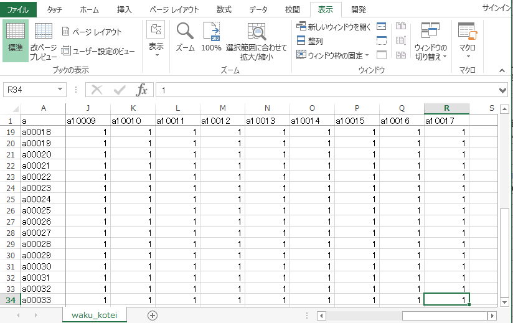Viewport: 513px width, 323px height.
Task: Click reset window position icon
Action: tap(401, 55)
